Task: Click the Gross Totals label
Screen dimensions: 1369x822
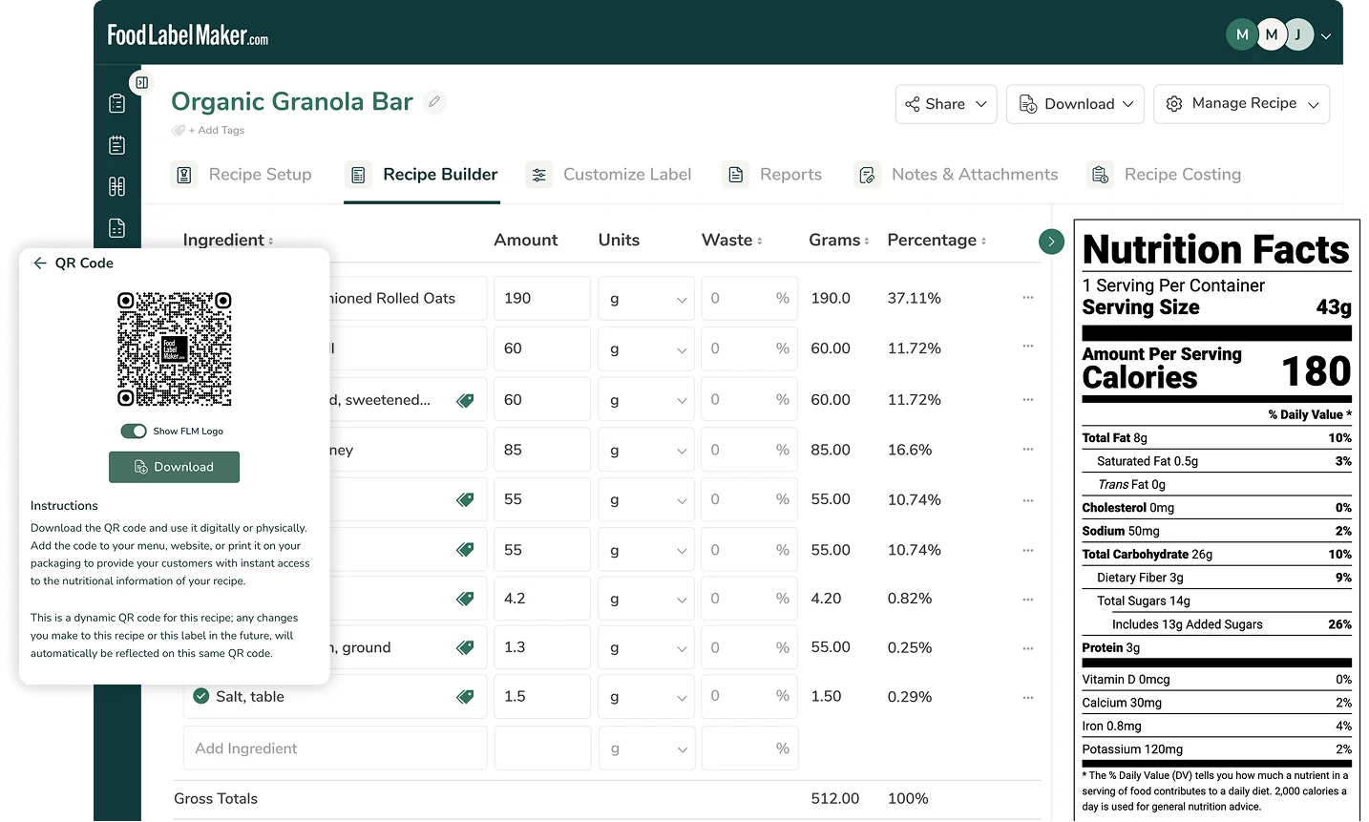Action: [216, 798]
